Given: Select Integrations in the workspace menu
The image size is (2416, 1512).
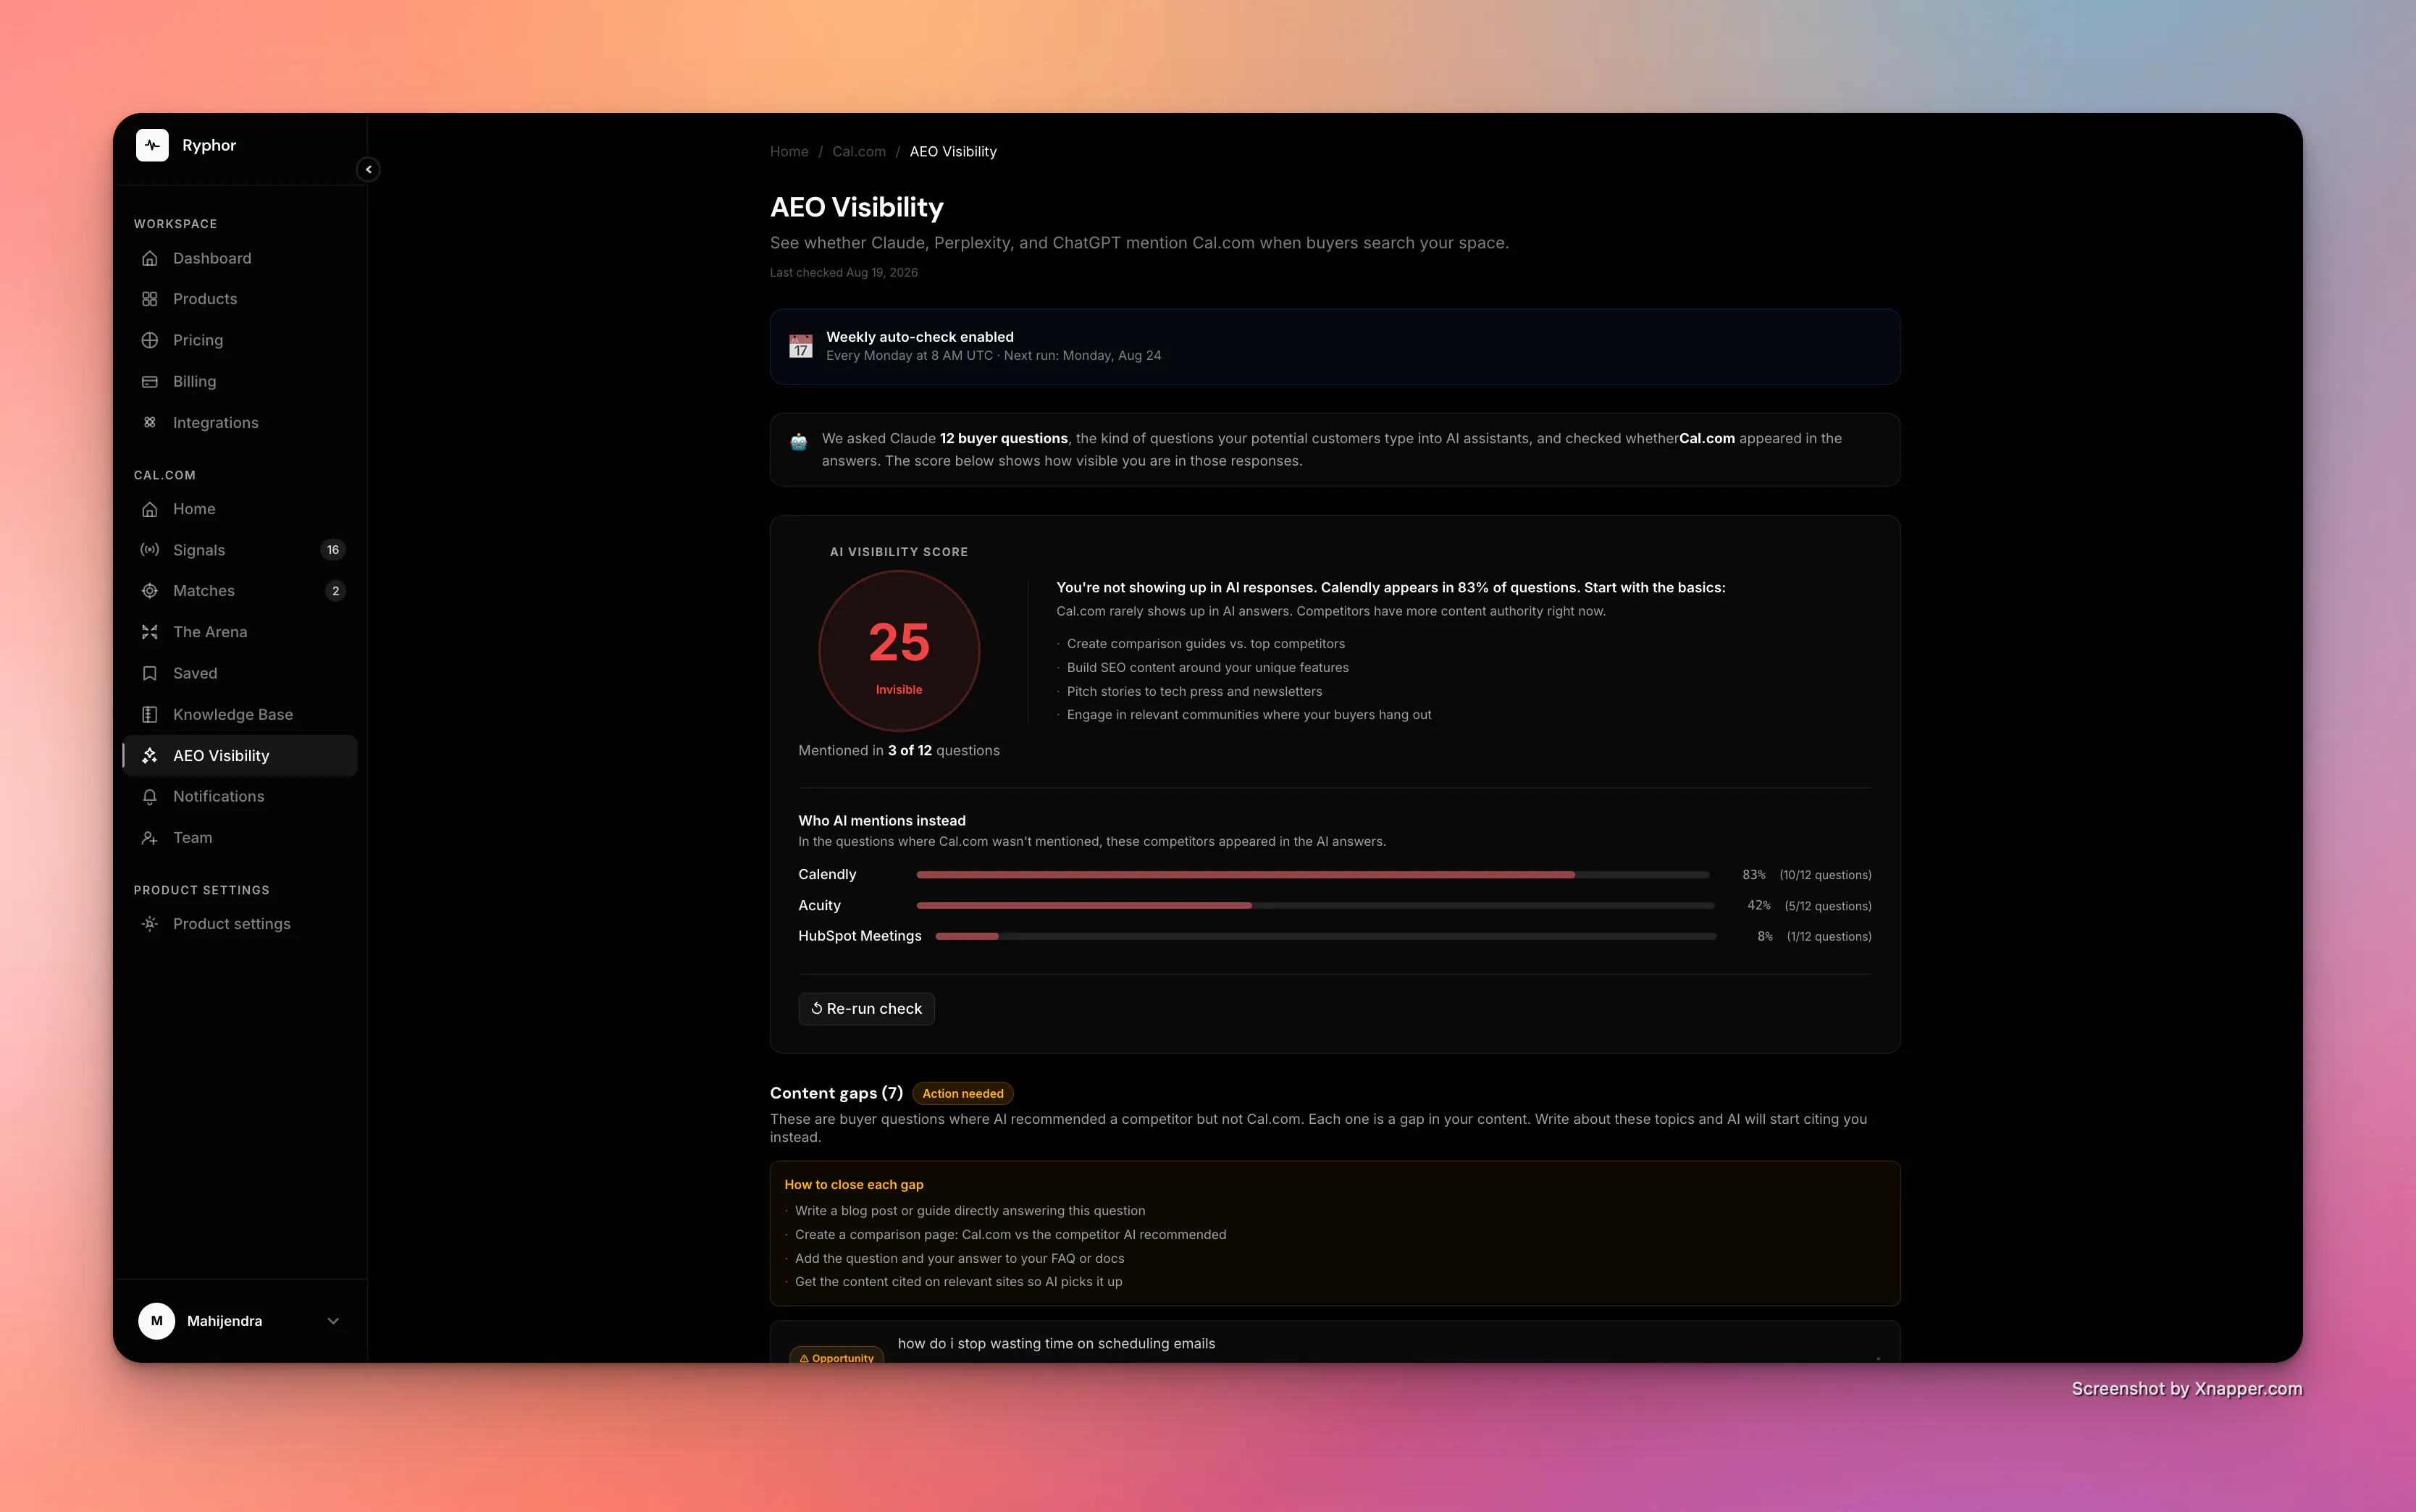Looking at the screenshot, I should pos(240,422).
